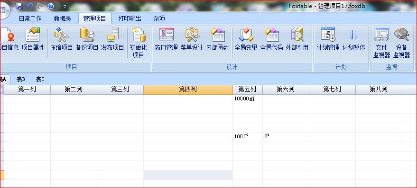Open 全局代码 global code editor
The image size is (417, 188).
coord(271,39)
